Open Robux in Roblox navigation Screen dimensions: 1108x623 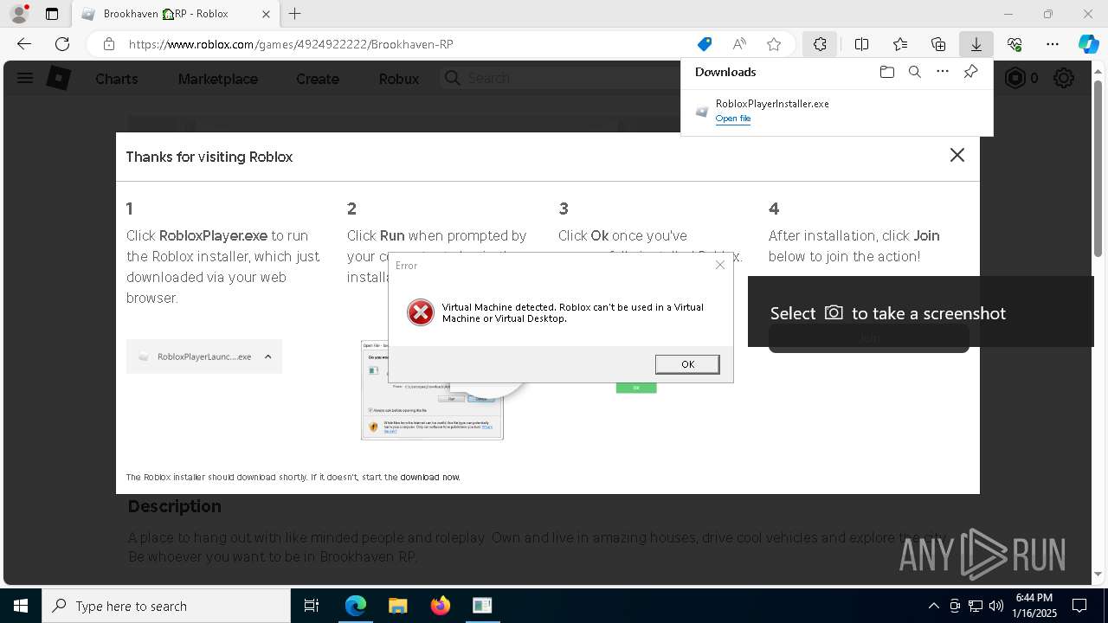click(x=399, y=79)
